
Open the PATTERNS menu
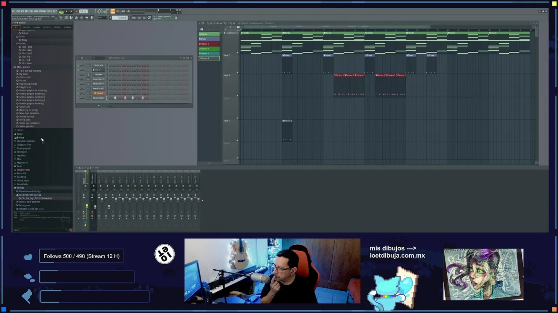point(29,11)
